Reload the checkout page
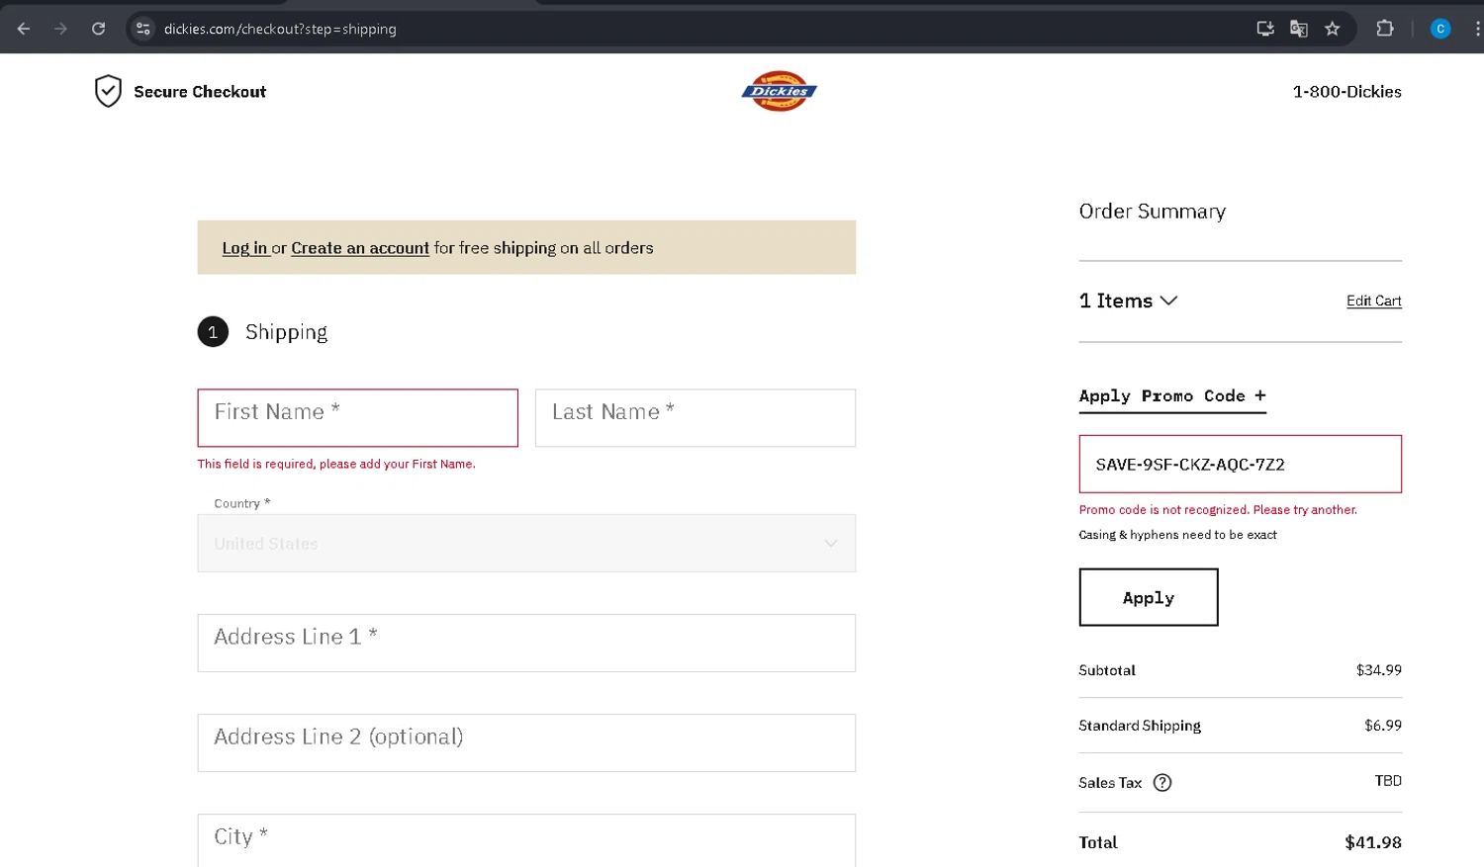 98,29
